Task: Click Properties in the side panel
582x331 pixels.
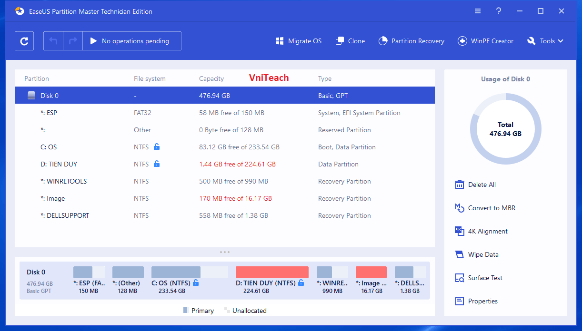Action: (483, 301)
